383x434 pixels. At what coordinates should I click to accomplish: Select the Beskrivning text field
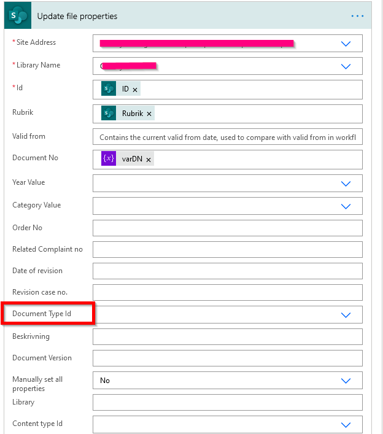click(227, 337)
